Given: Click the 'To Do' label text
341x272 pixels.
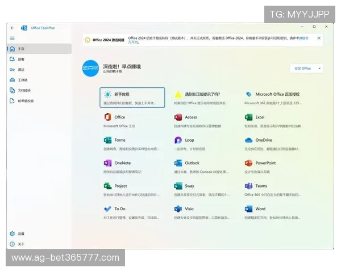Looking at the screenshot, I should coord(120,209).
